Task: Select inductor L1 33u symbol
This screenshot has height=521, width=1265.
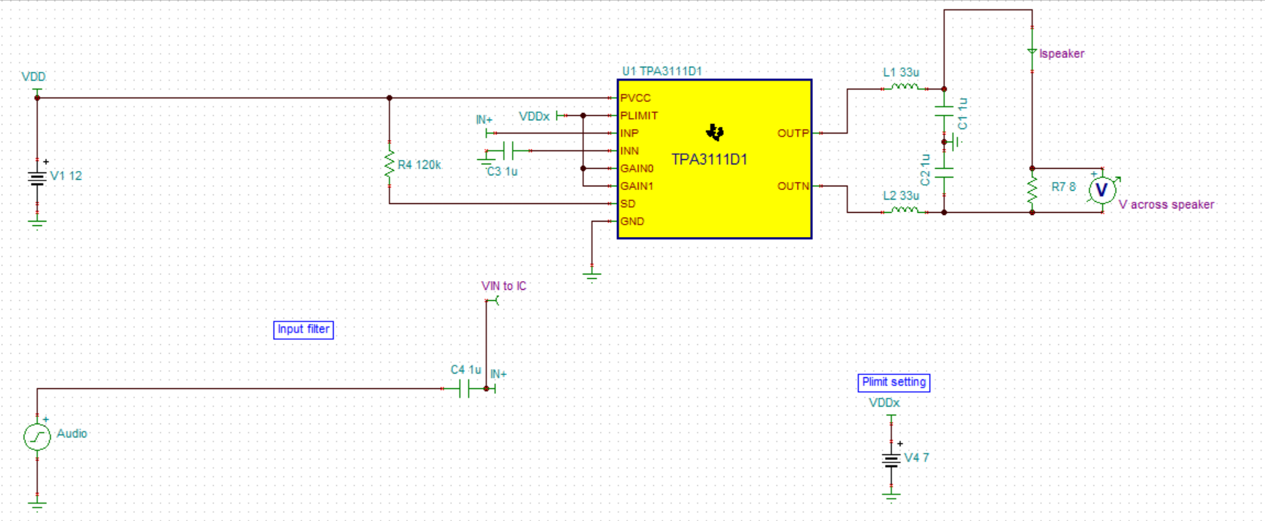Action: (x=904, y=87)
